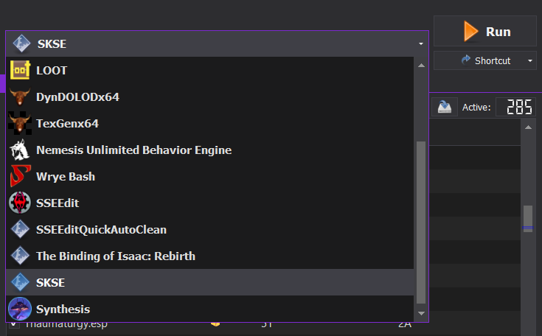Pick SSEEdit in the dropdown list

pos(209,203)
